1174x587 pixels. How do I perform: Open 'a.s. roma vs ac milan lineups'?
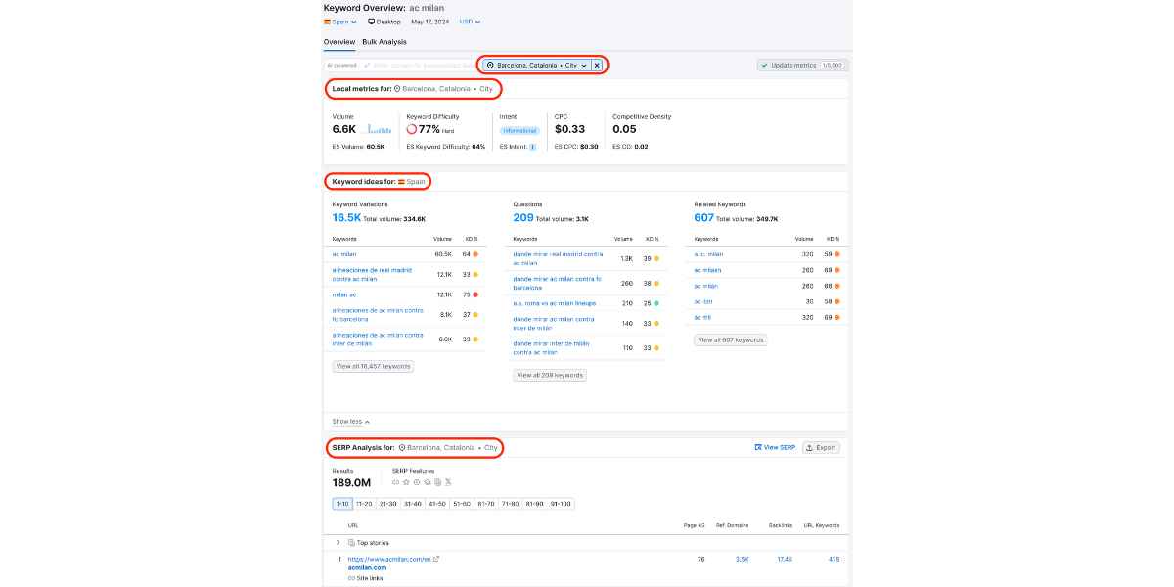click(553, 303)
